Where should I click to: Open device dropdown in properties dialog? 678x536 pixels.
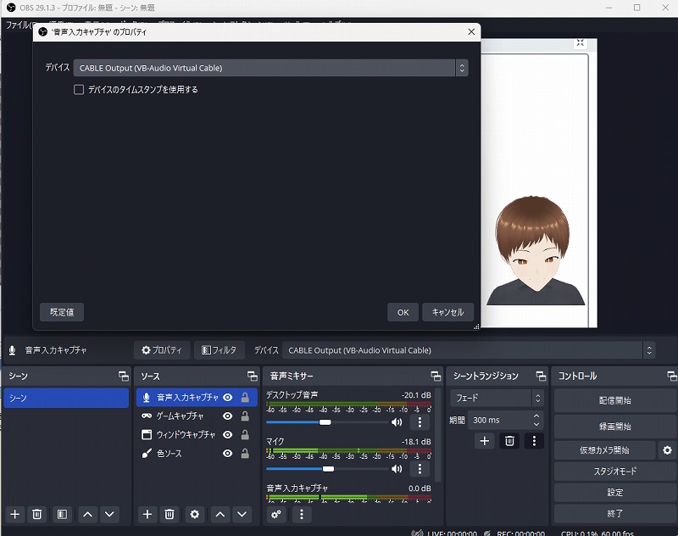(270, 68)
